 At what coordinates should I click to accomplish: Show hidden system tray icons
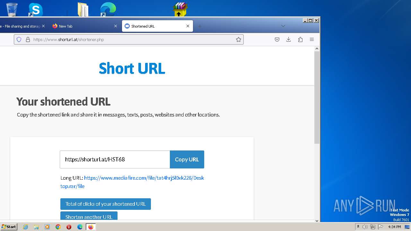358,227
